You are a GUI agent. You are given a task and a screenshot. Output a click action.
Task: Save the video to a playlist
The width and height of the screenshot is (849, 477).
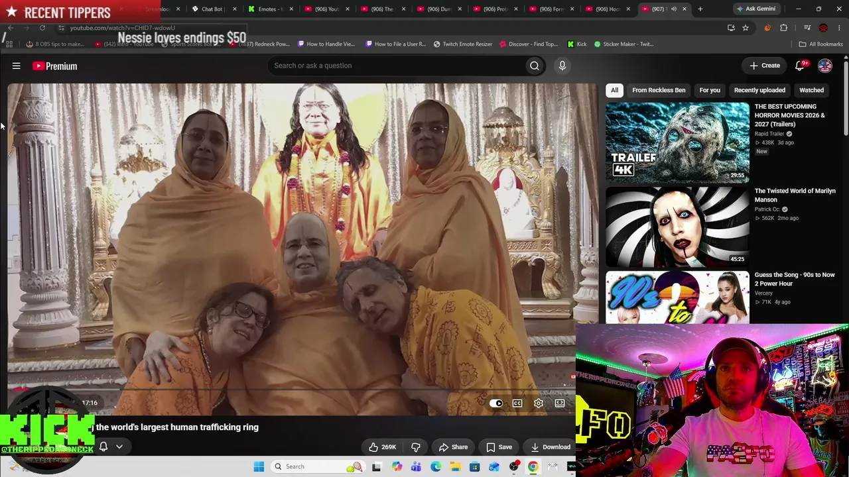click(499, 447)
